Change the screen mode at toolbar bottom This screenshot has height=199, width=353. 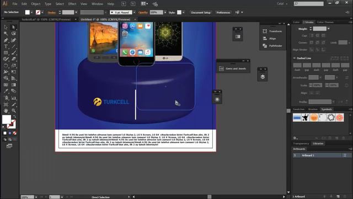tap(9, 146)
